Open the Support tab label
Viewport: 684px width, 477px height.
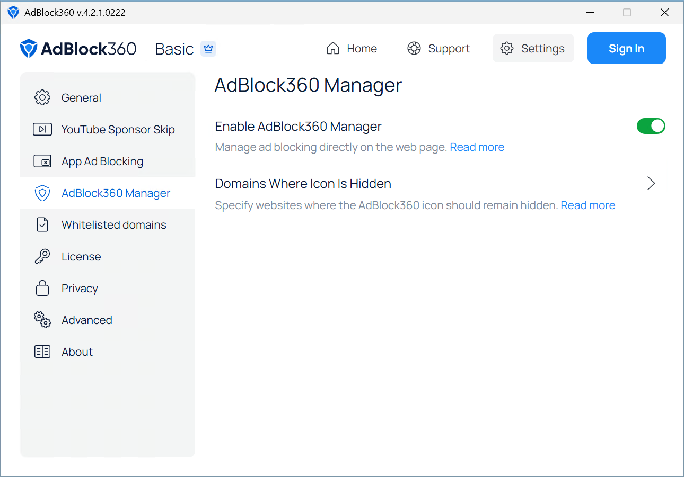449,49
